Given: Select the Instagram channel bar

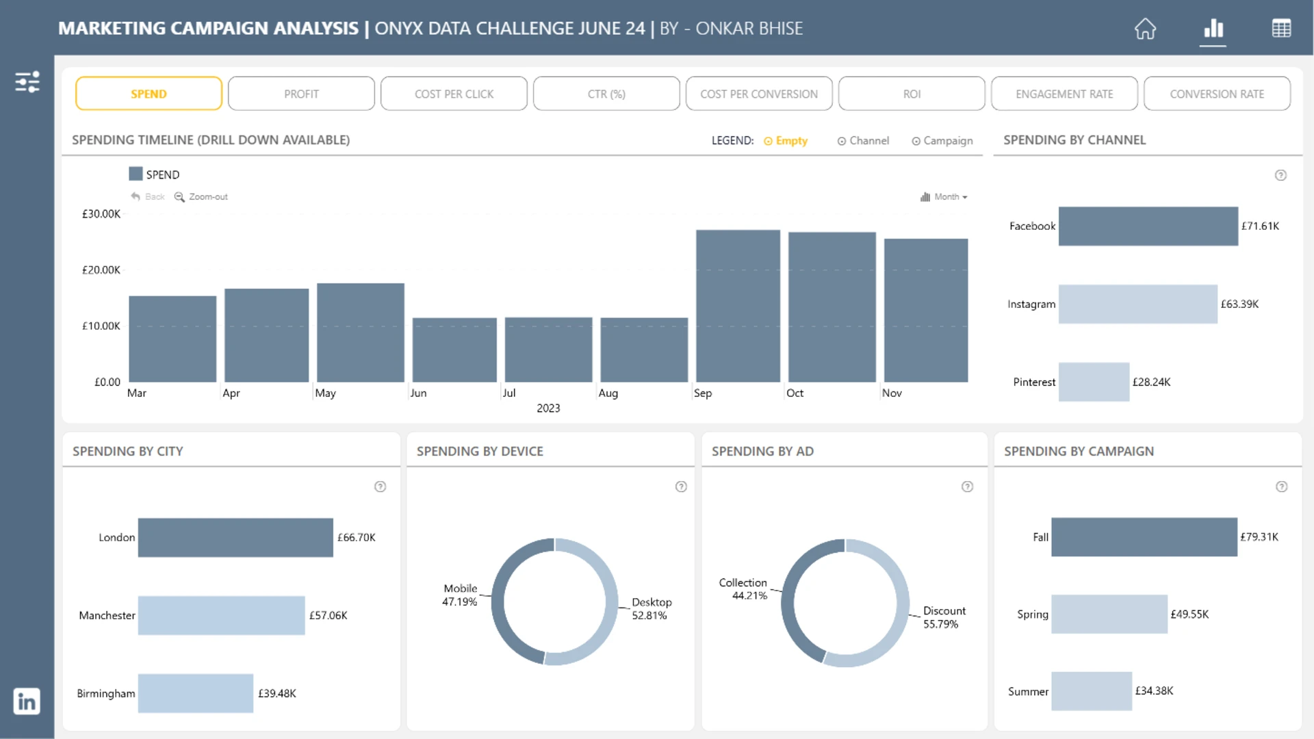Looking at the screenshot, I should pos(1138,304).
